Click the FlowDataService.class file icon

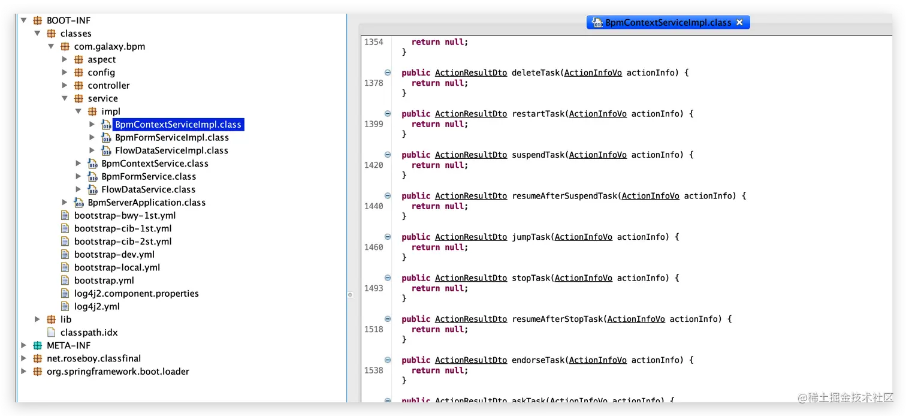[92, 189]
